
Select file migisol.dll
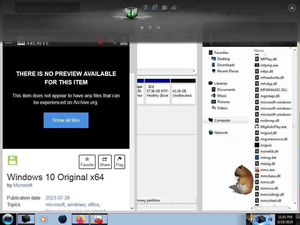tap(268, 133)
